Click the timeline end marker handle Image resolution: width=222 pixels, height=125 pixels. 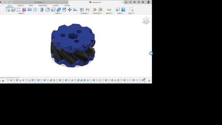coord(144,80)
